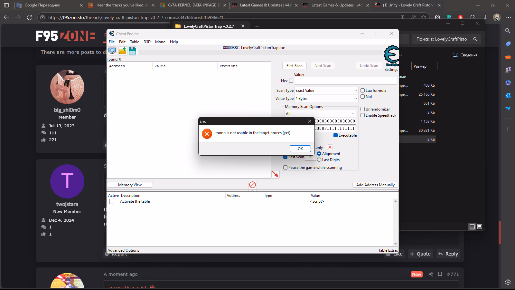
Task: Click the browser sidebar search icon
Action: [x=508, y=31]
